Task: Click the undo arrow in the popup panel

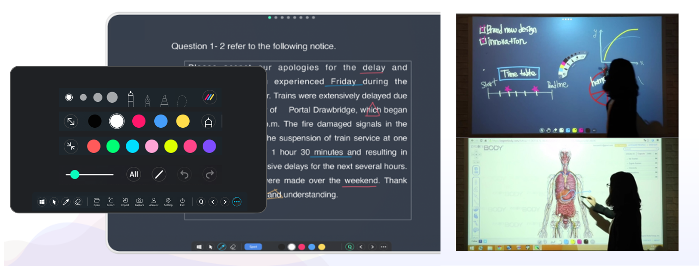Action: pyautogui.click(x=184, y=174)
